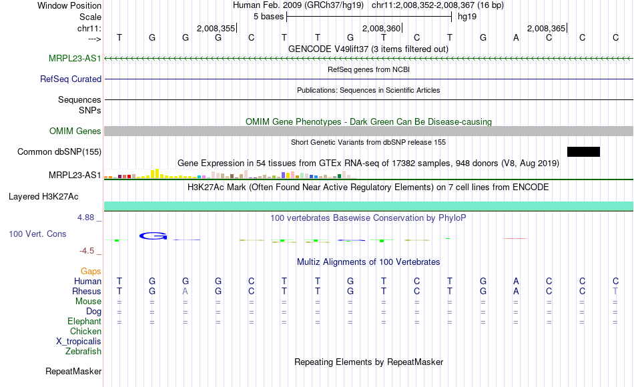Click the X_tropicalis species label
Viewport: 634px width, 387px height.
79,342
